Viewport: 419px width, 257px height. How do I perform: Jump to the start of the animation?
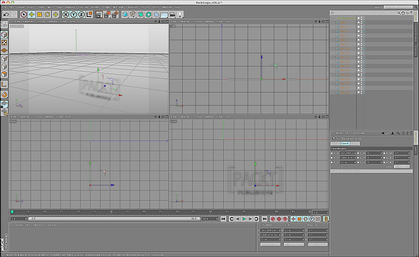[224, 219]
